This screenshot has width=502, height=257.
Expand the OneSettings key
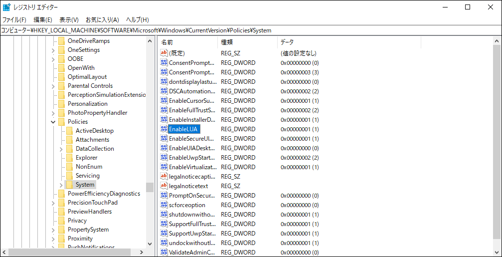tap(53, 50)
